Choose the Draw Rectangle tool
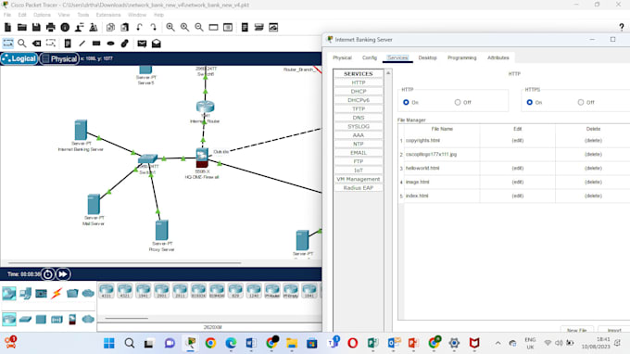The height and width of the screenshot is (354, 630). [x=96, y=44]
